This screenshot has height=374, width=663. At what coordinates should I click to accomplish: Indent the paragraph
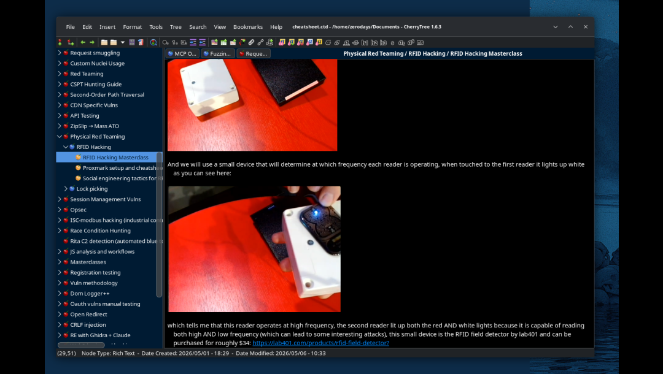193,42
